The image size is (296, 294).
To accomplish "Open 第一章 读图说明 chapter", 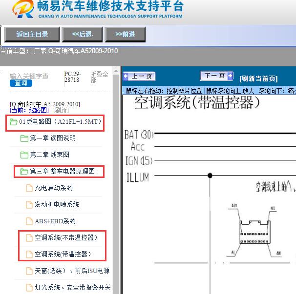I will pyautogui.click(x=53, y=138).
